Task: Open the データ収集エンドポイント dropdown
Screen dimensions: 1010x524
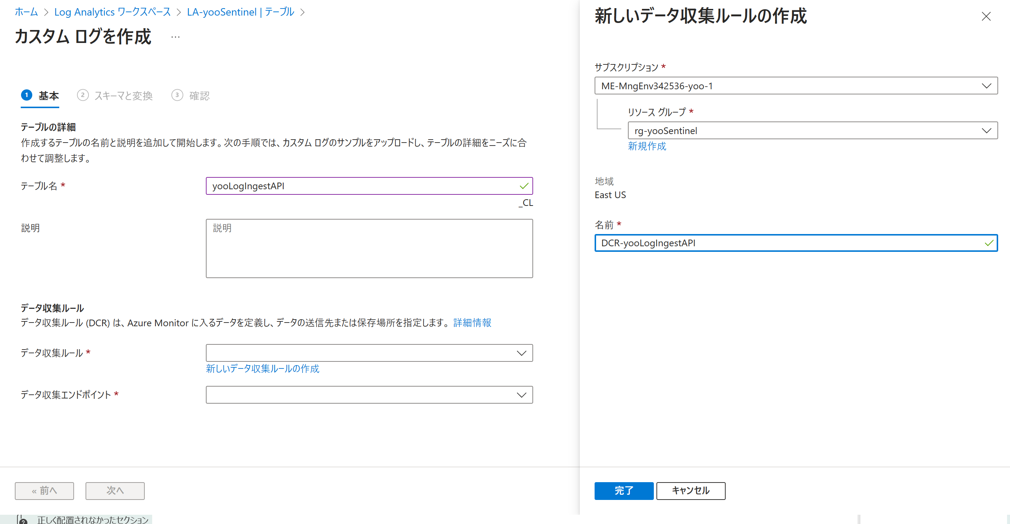Action: 369,394
